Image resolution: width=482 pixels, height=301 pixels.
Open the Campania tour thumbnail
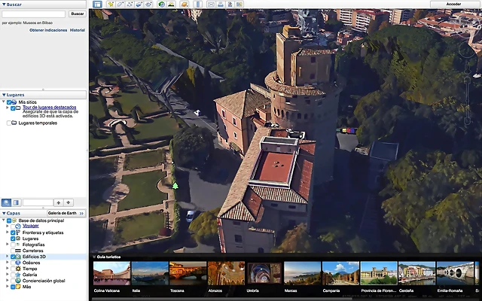click(x=340, y=273)
